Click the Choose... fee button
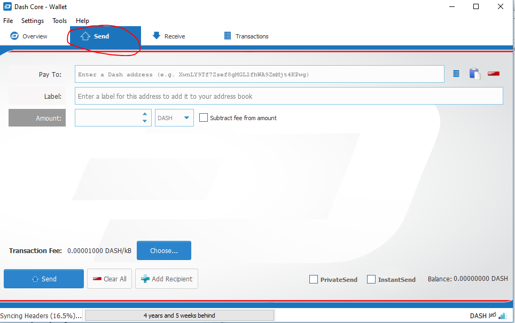 (x=164, y=250)
